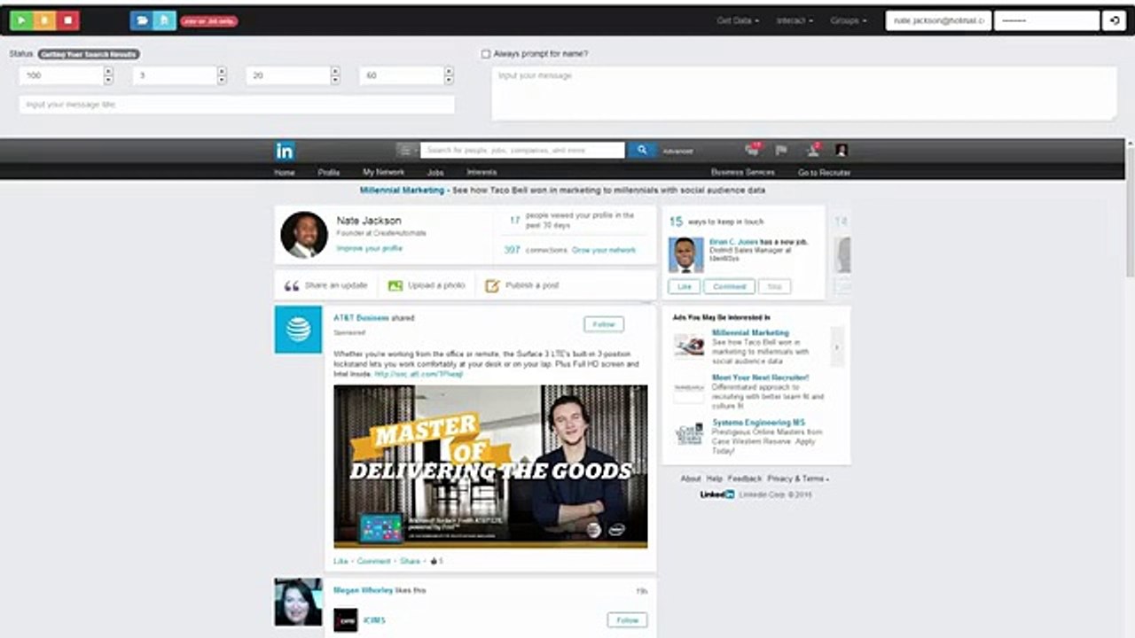Click the AT&T Business link
This screenshot has width=1135, height=638.
[x=361, y=318]
